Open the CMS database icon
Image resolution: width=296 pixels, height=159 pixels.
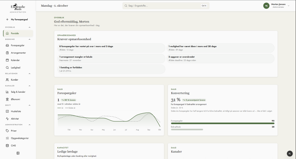7,145
